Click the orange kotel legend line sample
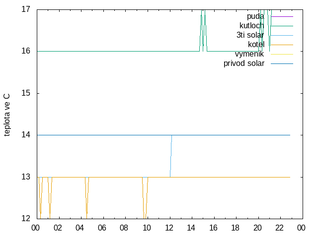318x238 pixels. [282, 45]
